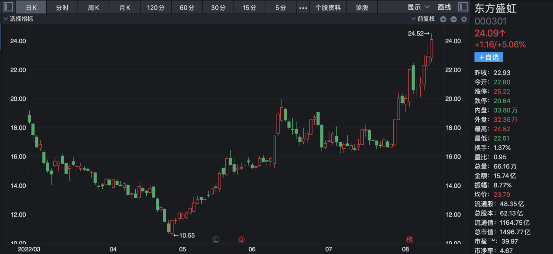Click the 总股本 value 62.13亿
This screenshot has height=254, width=553.
(x=512, y=213)
